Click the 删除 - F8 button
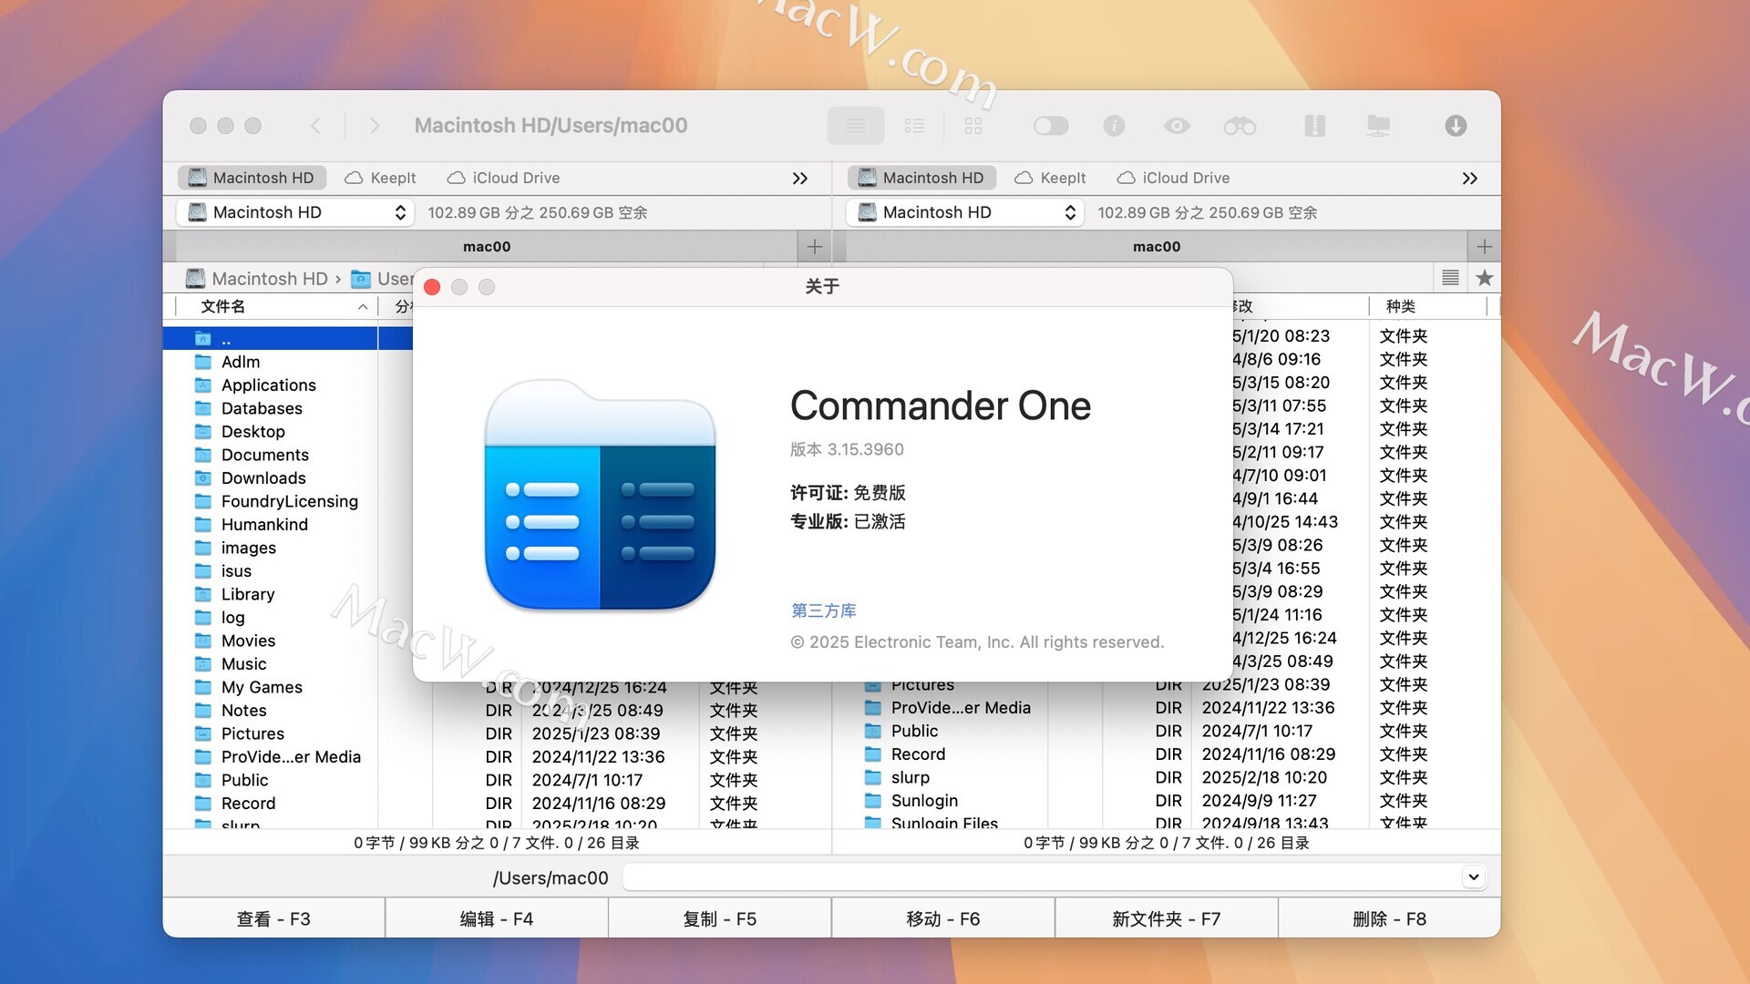 (1390, 919)
